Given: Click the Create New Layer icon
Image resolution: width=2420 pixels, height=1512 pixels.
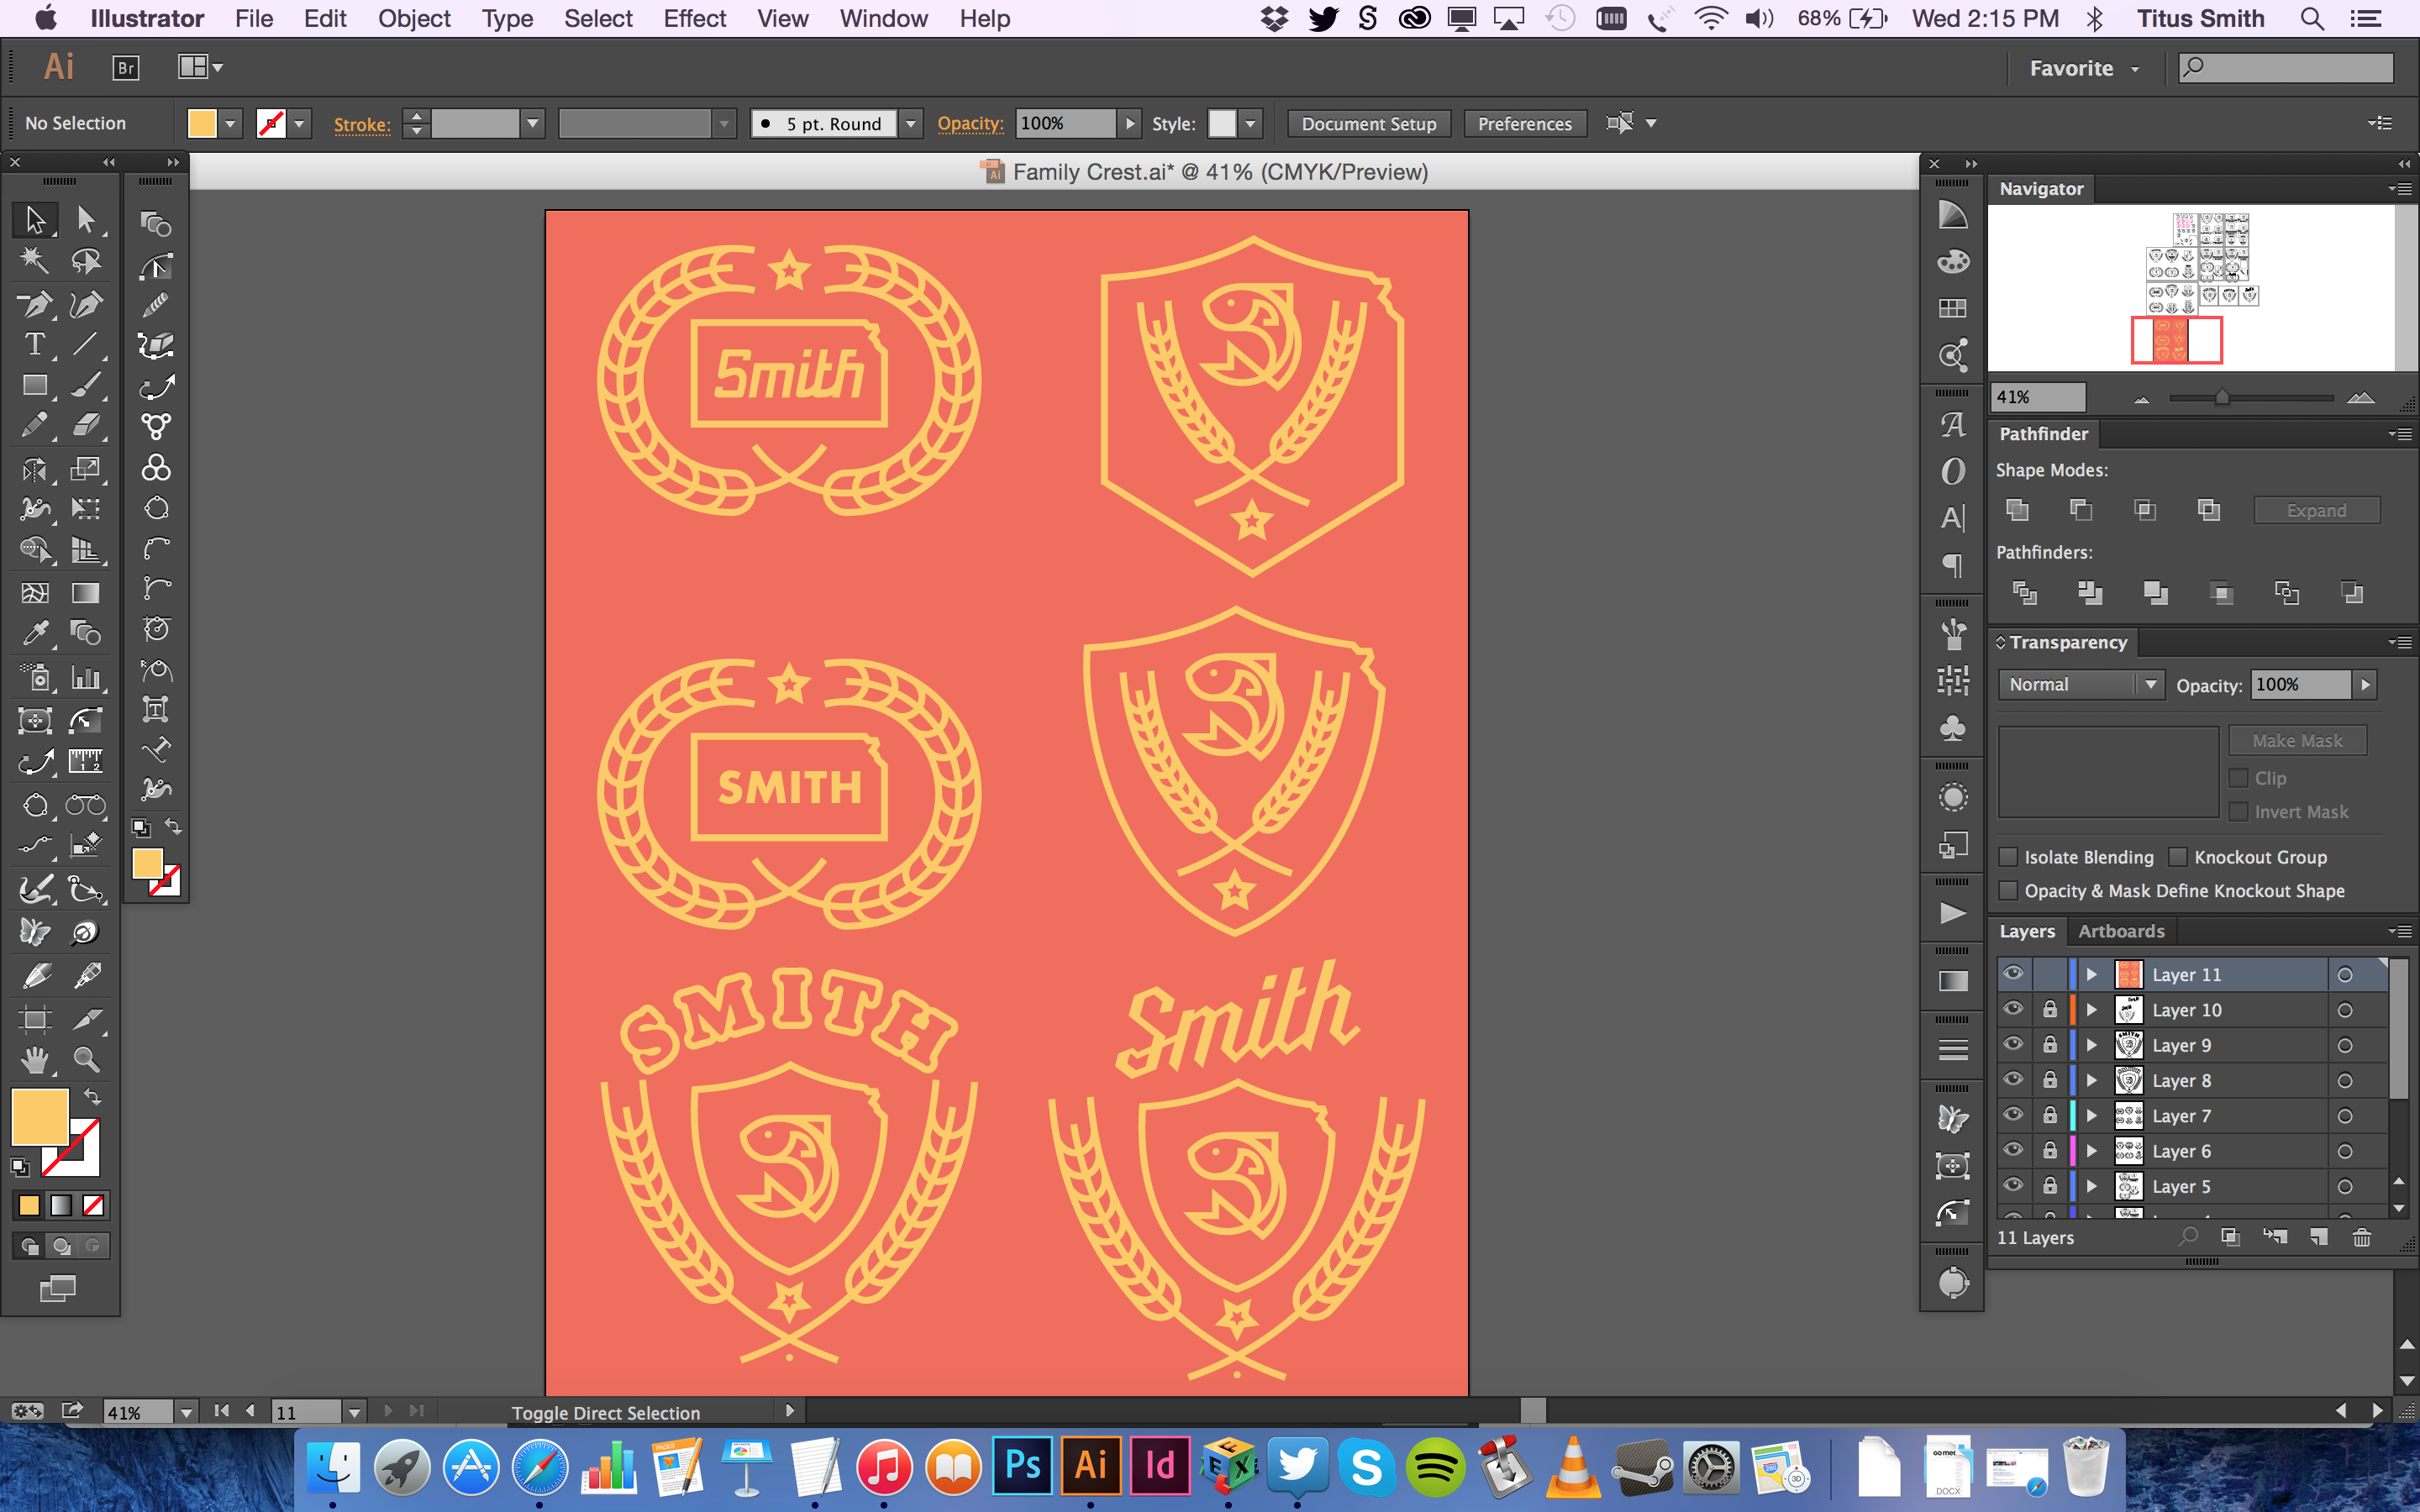Looking at the screenshot, I should [2318, 1237].
